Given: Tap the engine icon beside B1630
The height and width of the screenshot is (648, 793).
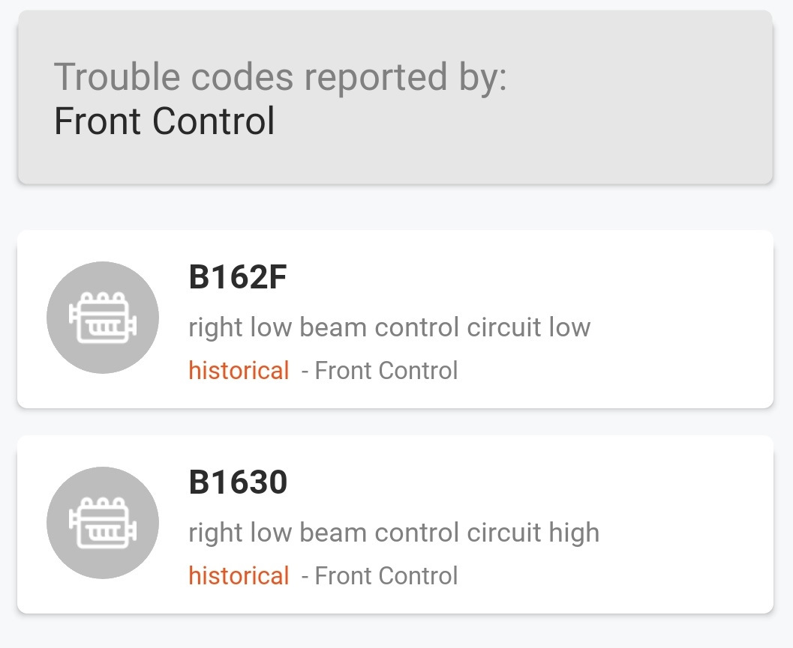Looking at the screenshot, I should tap(103, 523).
